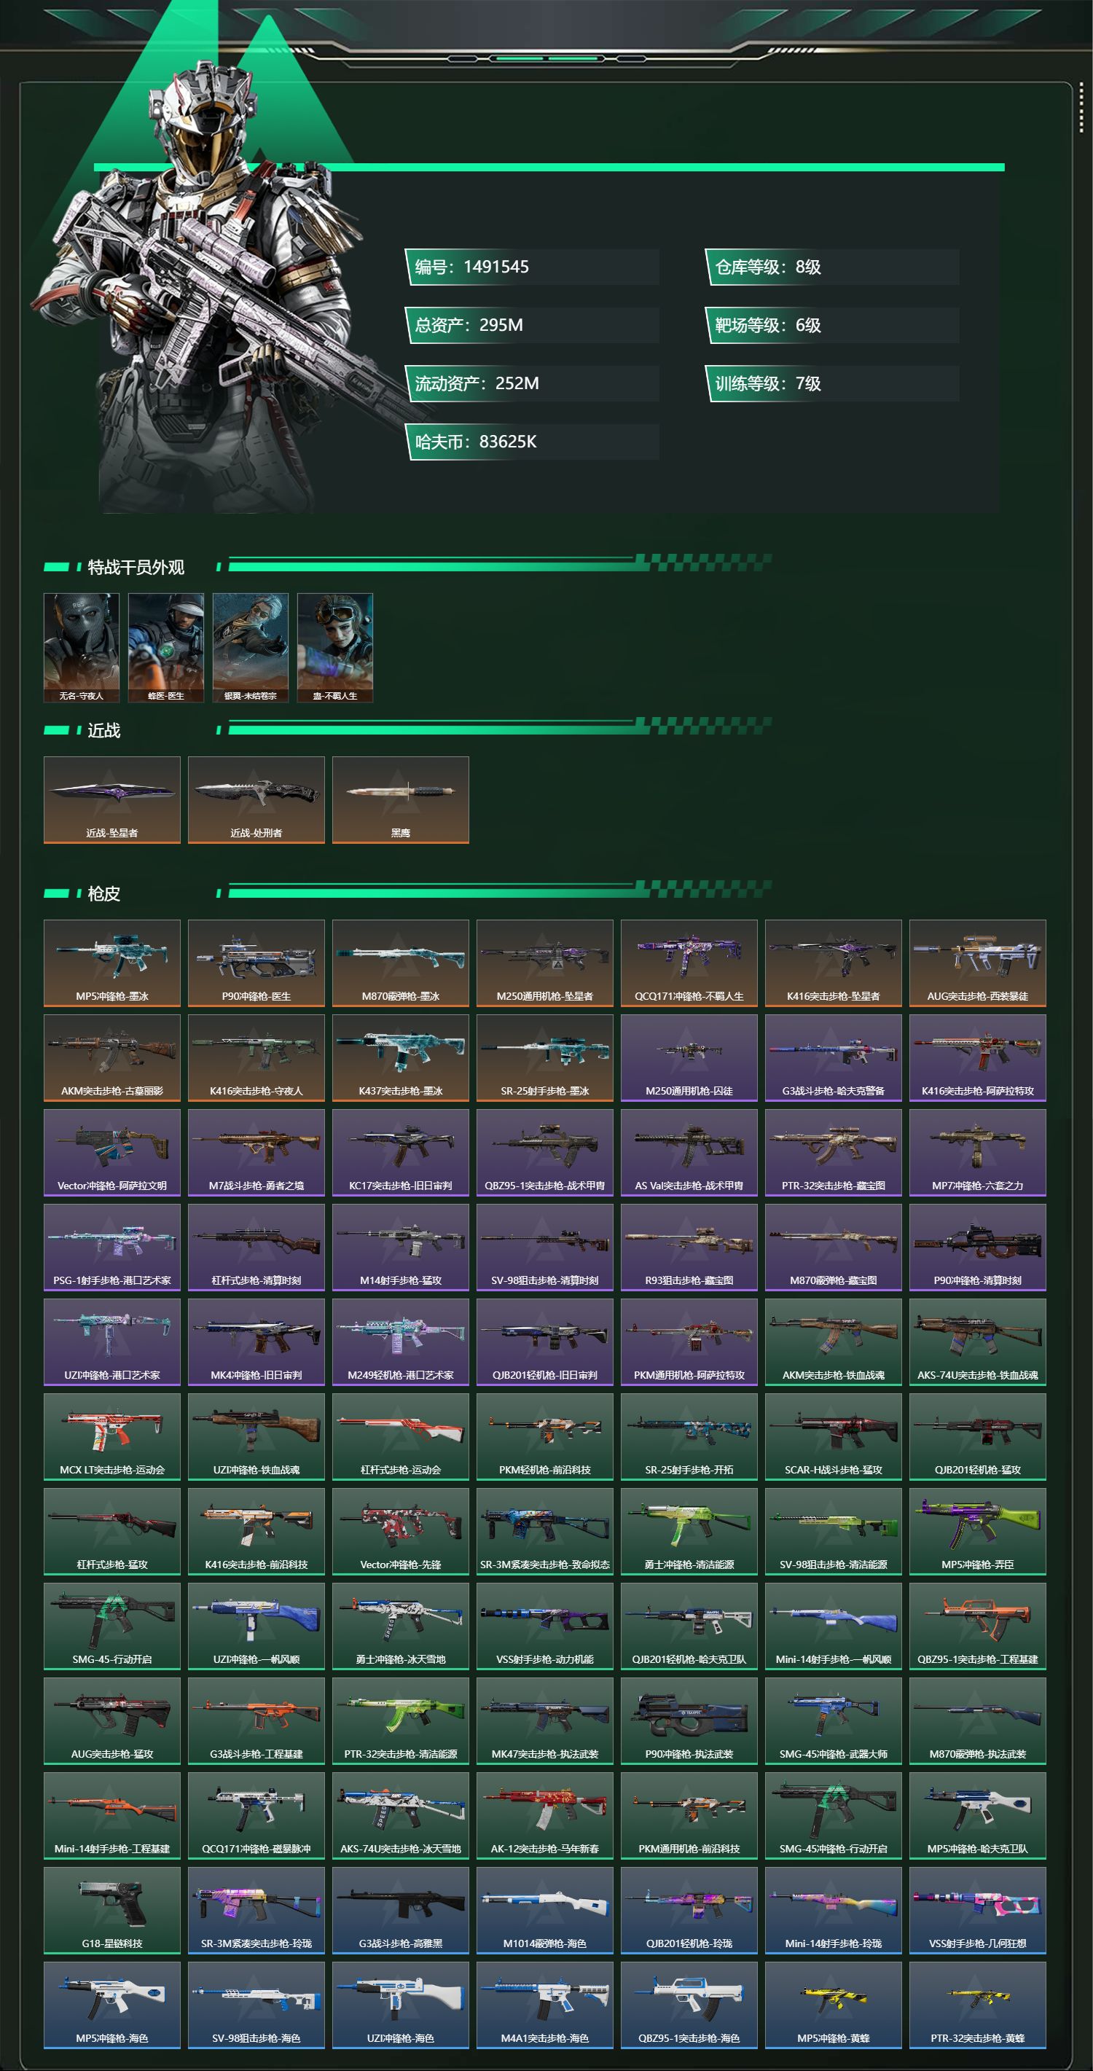
Task: View the AKS-74U突击步枪-铁血战魂 skin
Action: (x=977, y=1342)
